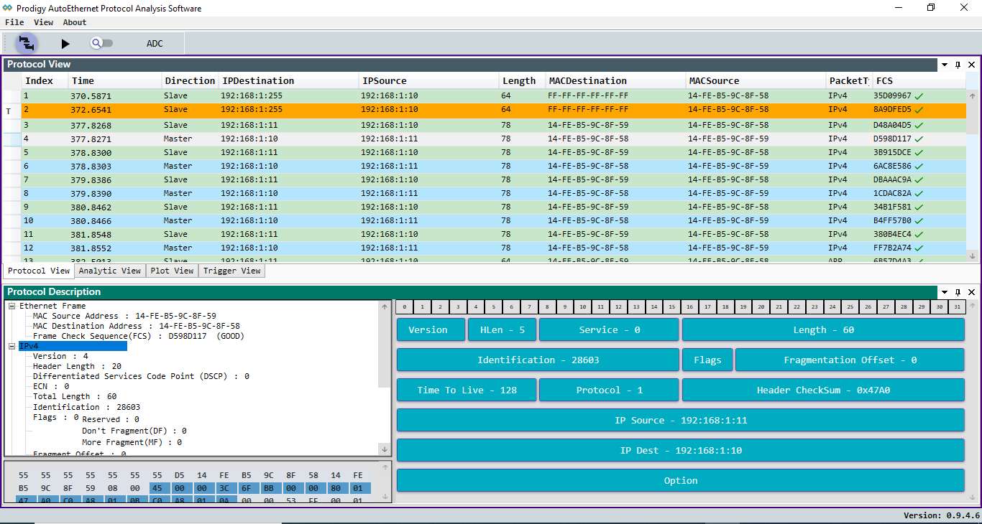Click hex dump scrollbar down arrow
The image size is (982, 524).
click(385, 496)
